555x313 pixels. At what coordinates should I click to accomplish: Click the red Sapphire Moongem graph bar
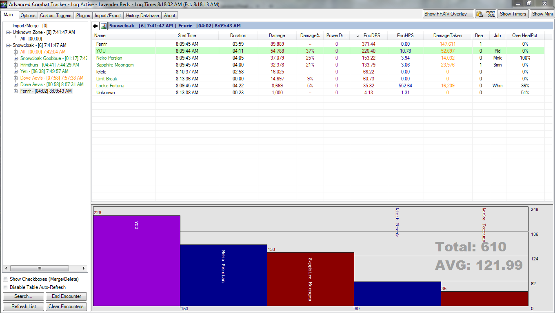pyautogui.click(x=311, y=279)
